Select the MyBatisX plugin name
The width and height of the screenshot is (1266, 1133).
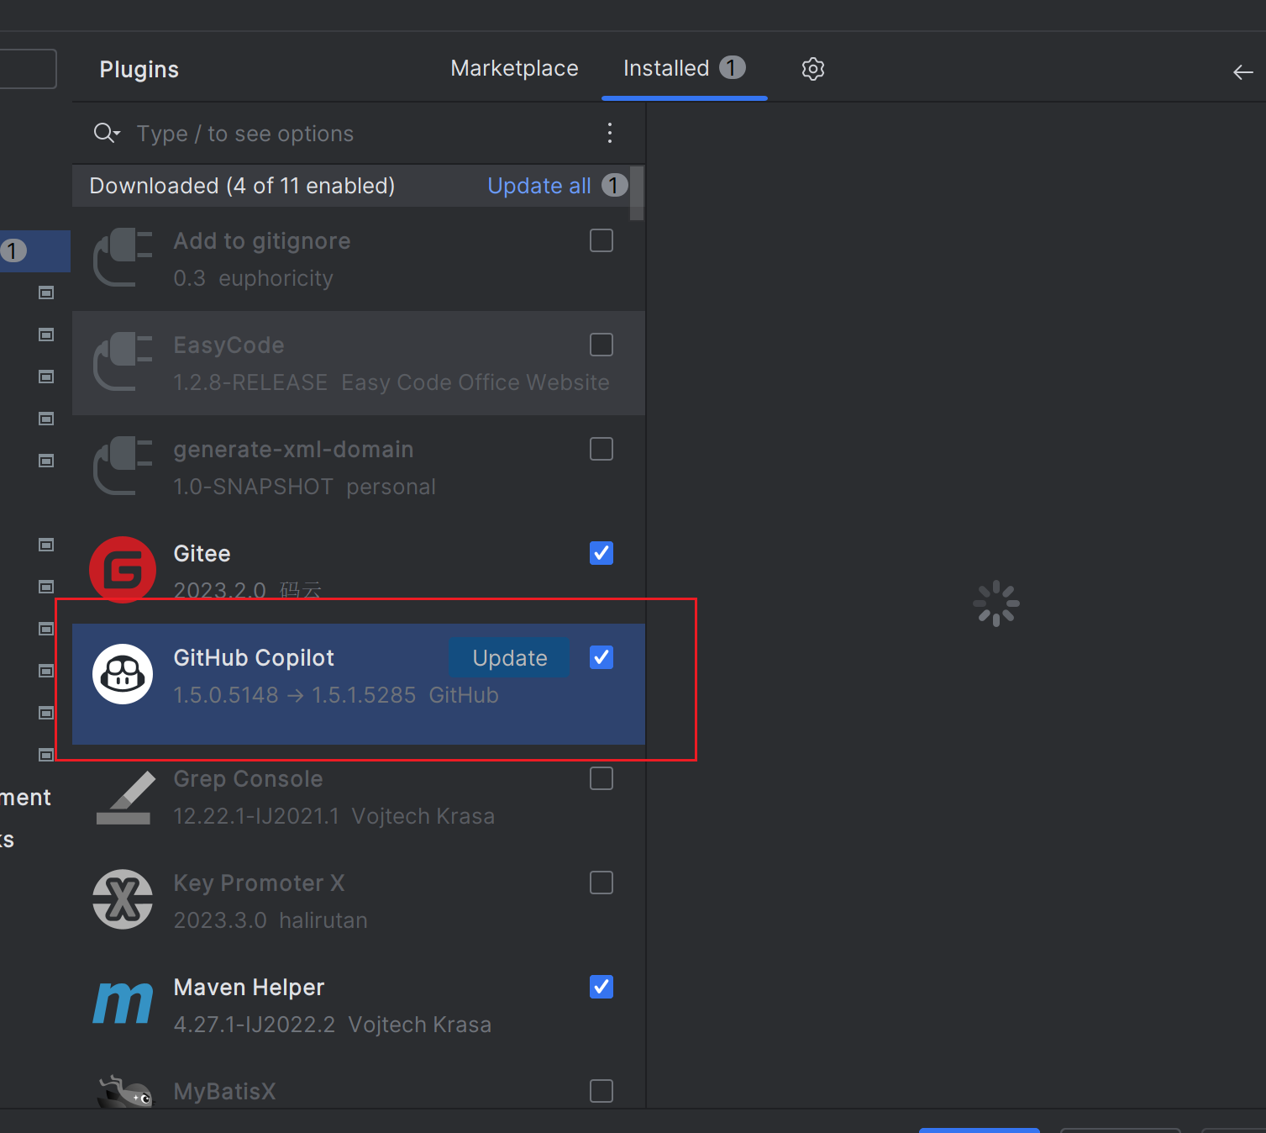click(x=224, y=1092)
